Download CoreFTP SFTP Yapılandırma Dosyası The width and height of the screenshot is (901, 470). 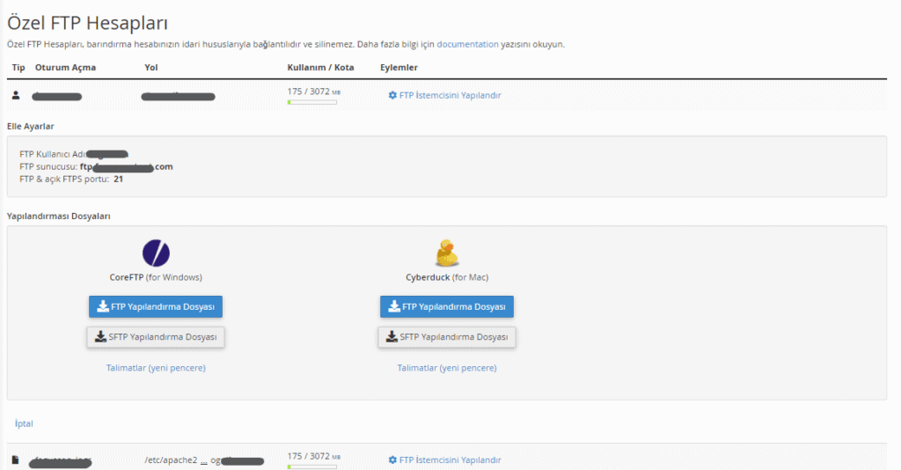point(156,337)
